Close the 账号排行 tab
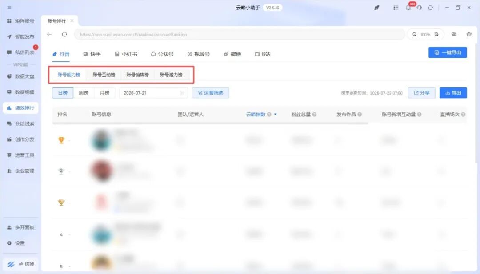 point(72,20)
